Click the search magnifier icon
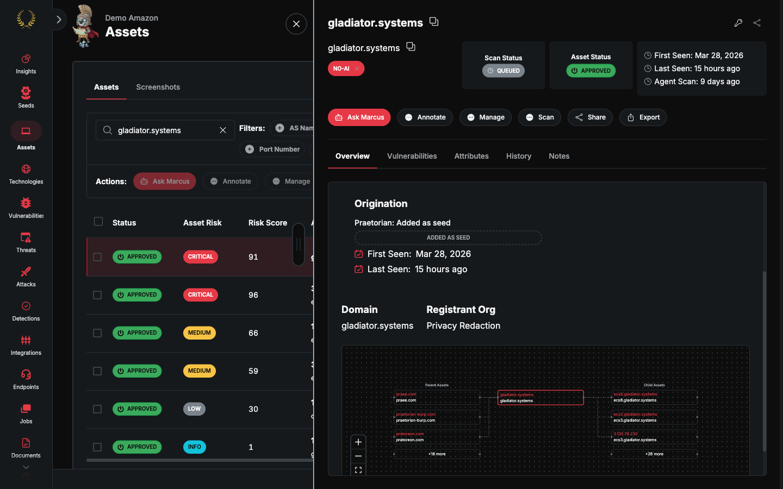 pyautogui.click(x=108, y=130)
